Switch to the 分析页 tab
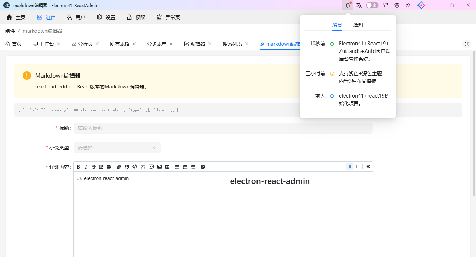The height and width of the screenshot is (257, 476). (x=82, y=44)
